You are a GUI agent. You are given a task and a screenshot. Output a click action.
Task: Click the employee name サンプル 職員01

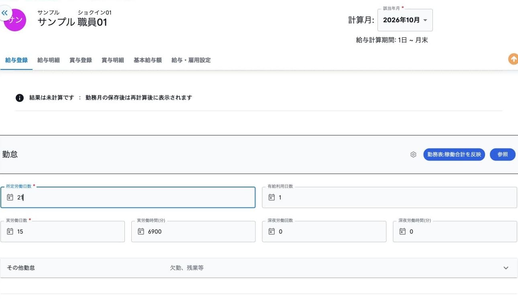pos(73,22)
